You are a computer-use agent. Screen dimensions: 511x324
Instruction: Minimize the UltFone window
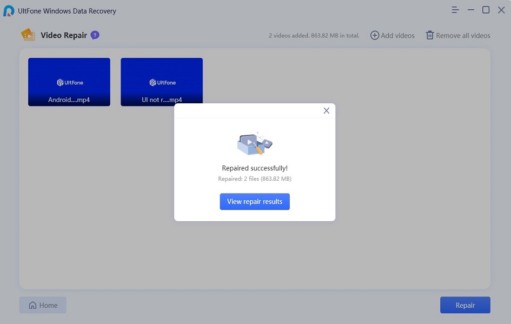(x=471, y=10)
